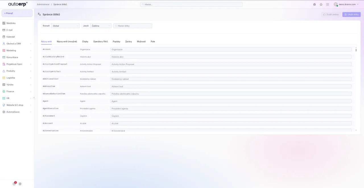The height and width of the screenshot is (188, 364).
Task: Open help icon with red badge
Action: (14, 184)
